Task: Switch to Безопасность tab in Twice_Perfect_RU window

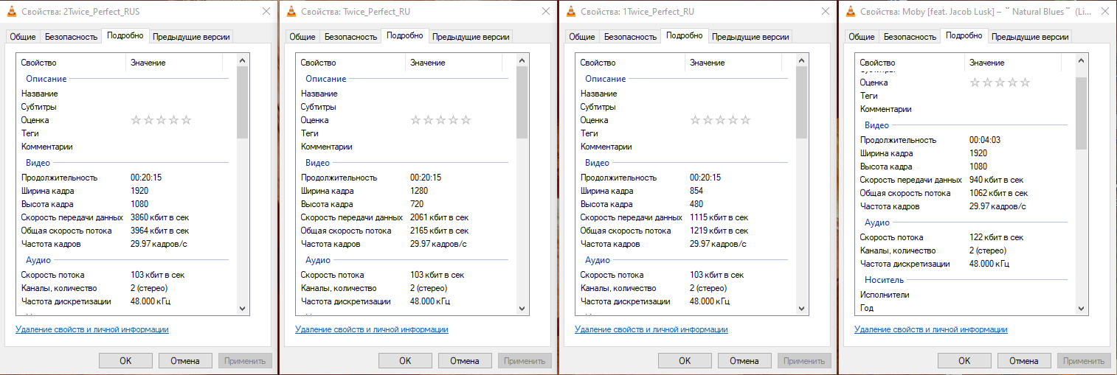Action: (x=350, y=36)
